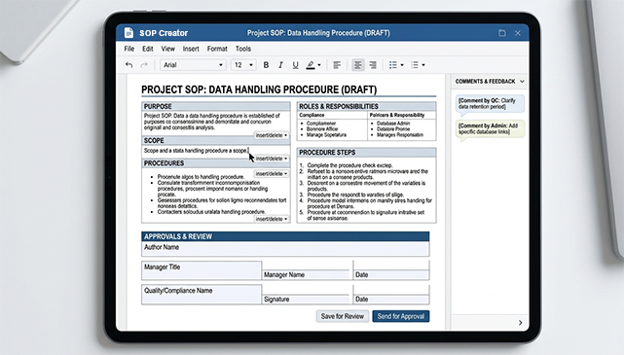Open the Tools menu

click(x=243, y=49)
